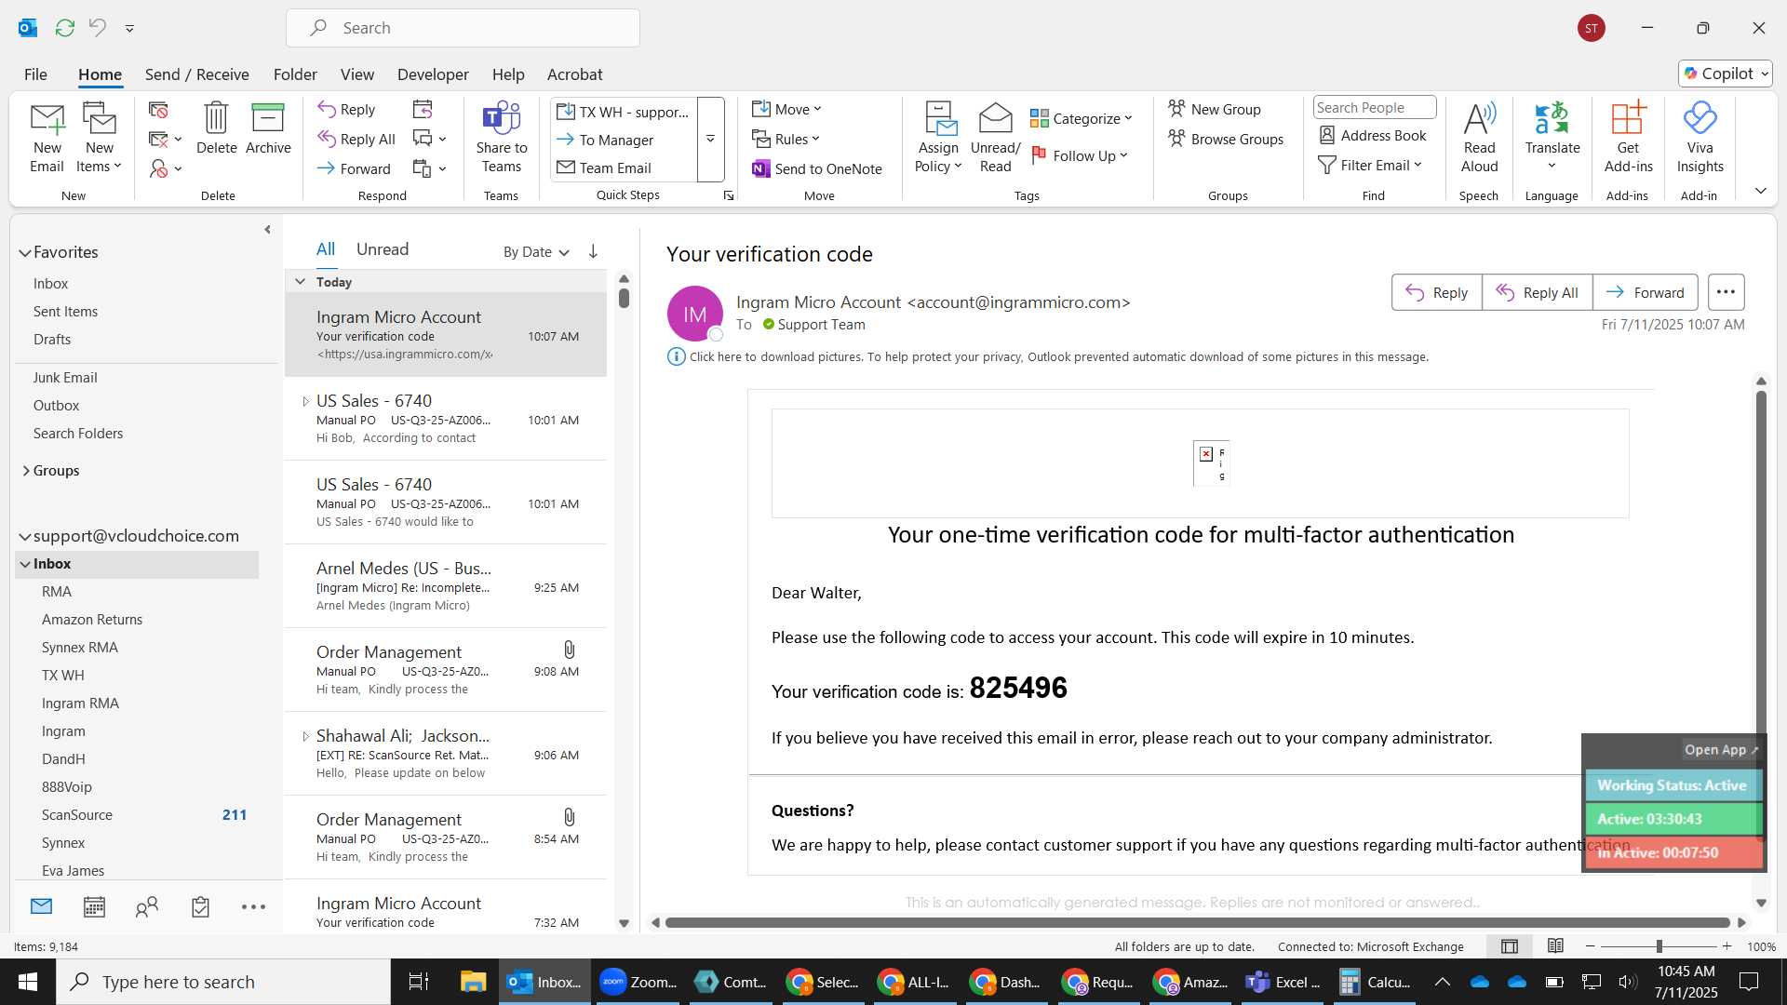Open the File menu
This screenshot has width=1787, height=1005.
point(35,74)
